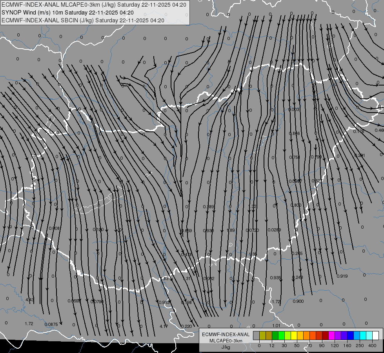
Task: Click the map value 0.659
Action: click(x=186, y=231)
